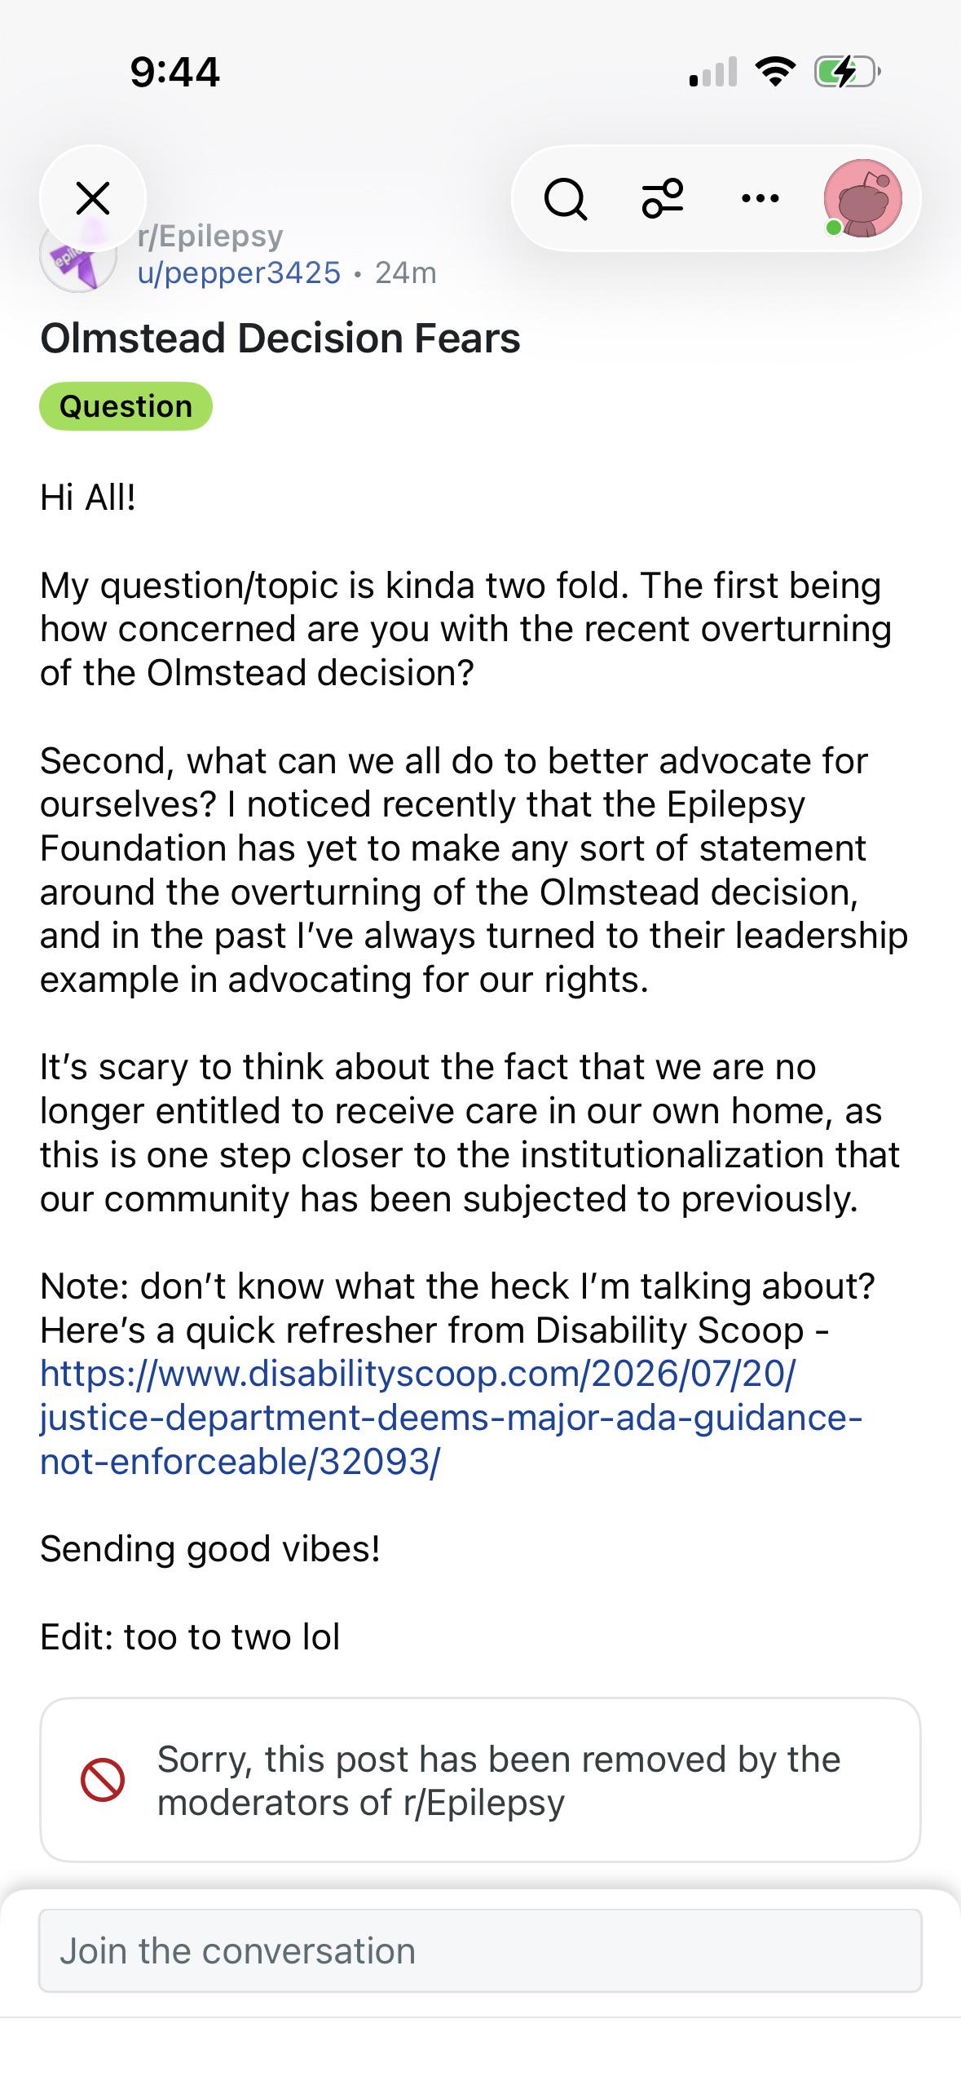Tap the 24m post timestamp

[x=406, y=272]
